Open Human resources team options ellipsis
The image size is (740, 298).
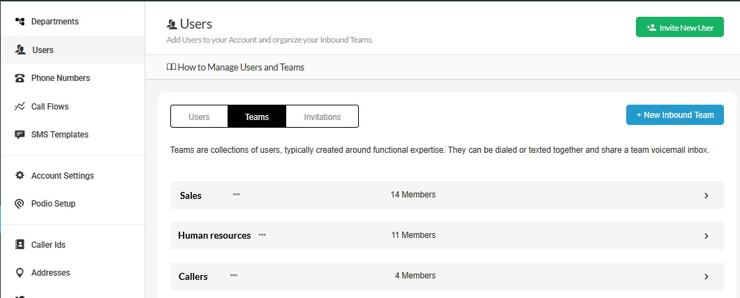262,235
